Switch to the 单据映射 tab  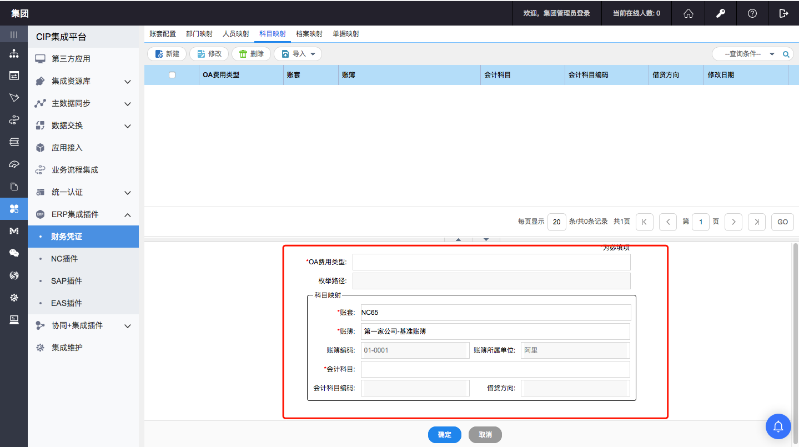point(345,34)
